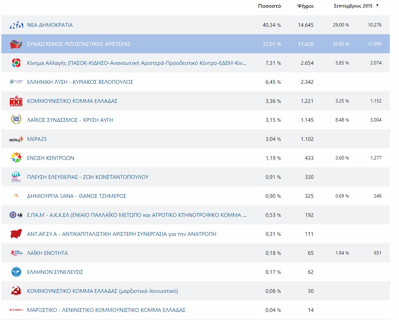Image resolution: width=399 pixels, height=320 pixels.
Task: Click the ΑΝΤ.ΑΡ.ΣΥ.Α red flag logo
Action: coord(16,234)
